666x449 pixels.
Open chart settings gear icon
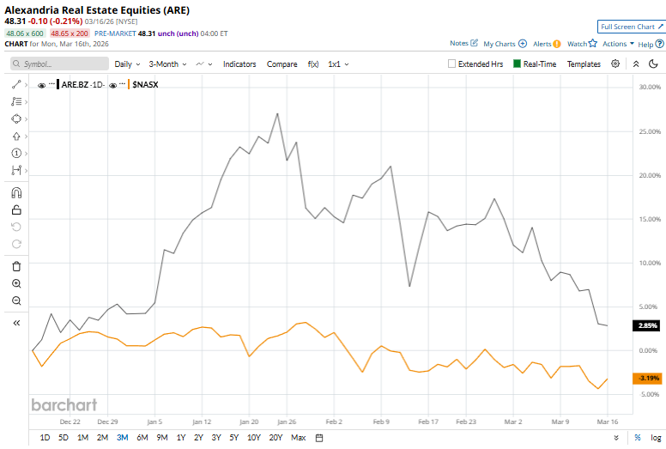pos(615,64)
